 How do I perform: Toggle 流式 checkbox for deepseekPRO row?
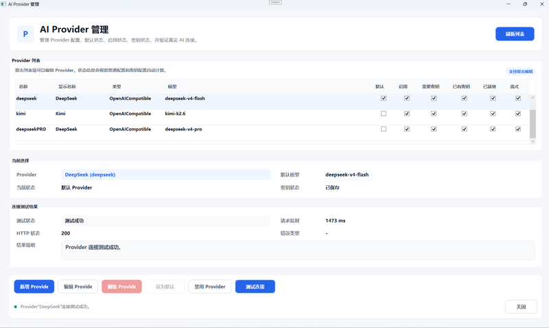click(518, 129)
